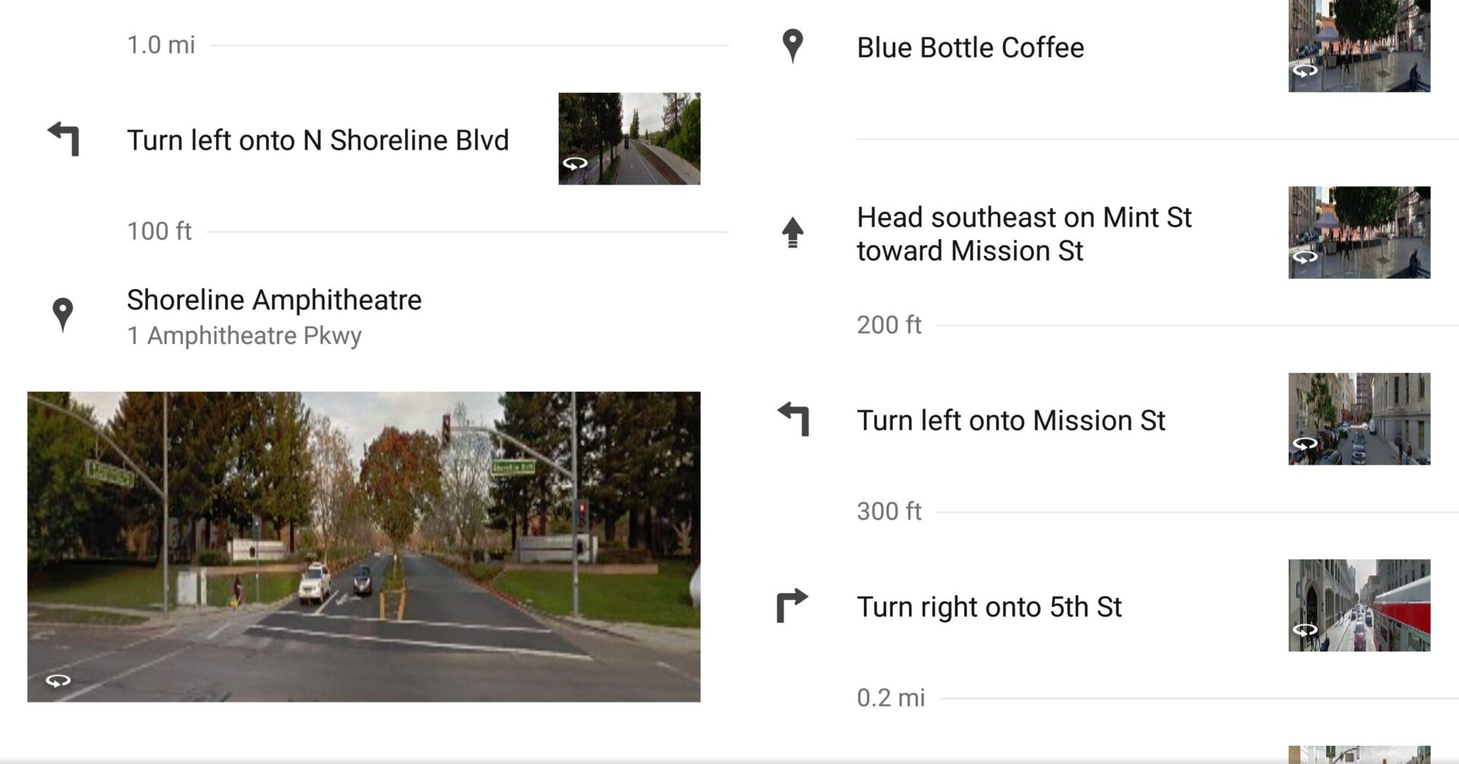Screen dimensions: 1459x764
Task: Select the Turn right onto 5th St instruction
Action: pyautogui.click(x=989, y=606)
